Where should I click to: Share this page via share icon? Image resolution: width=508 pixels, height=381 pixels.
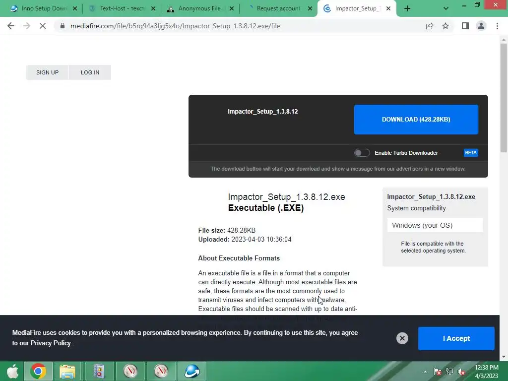point(430,26)
